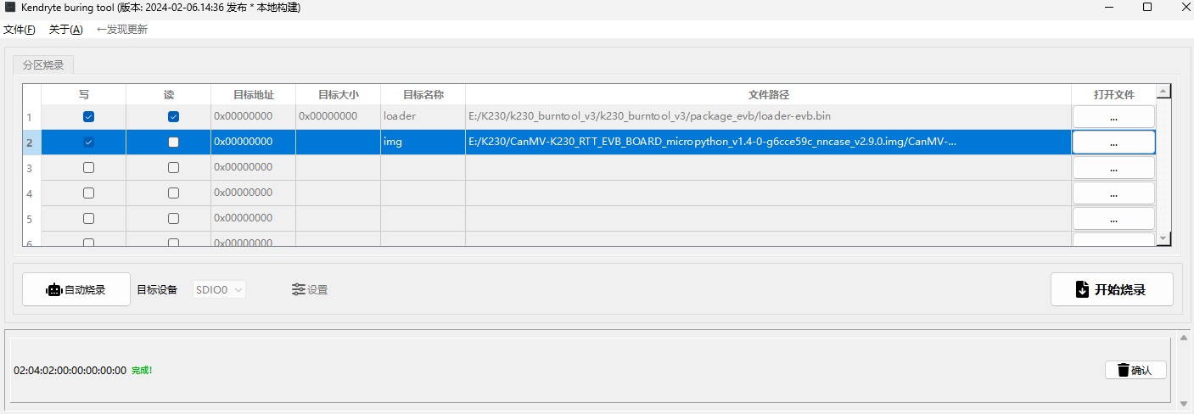Click the trash icon on 确认 button
The height and width of the screenshot is (414, 1194).
coord(1123,370)
